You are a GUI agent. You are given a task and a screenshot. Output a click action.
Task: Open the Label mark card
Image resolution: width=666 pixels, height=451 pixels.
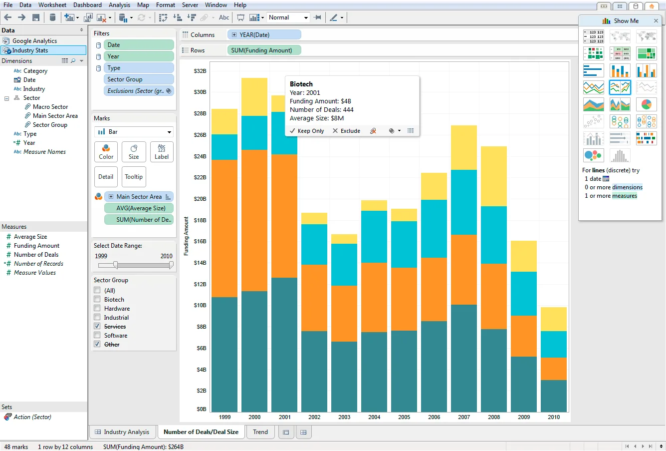point(162,152)
